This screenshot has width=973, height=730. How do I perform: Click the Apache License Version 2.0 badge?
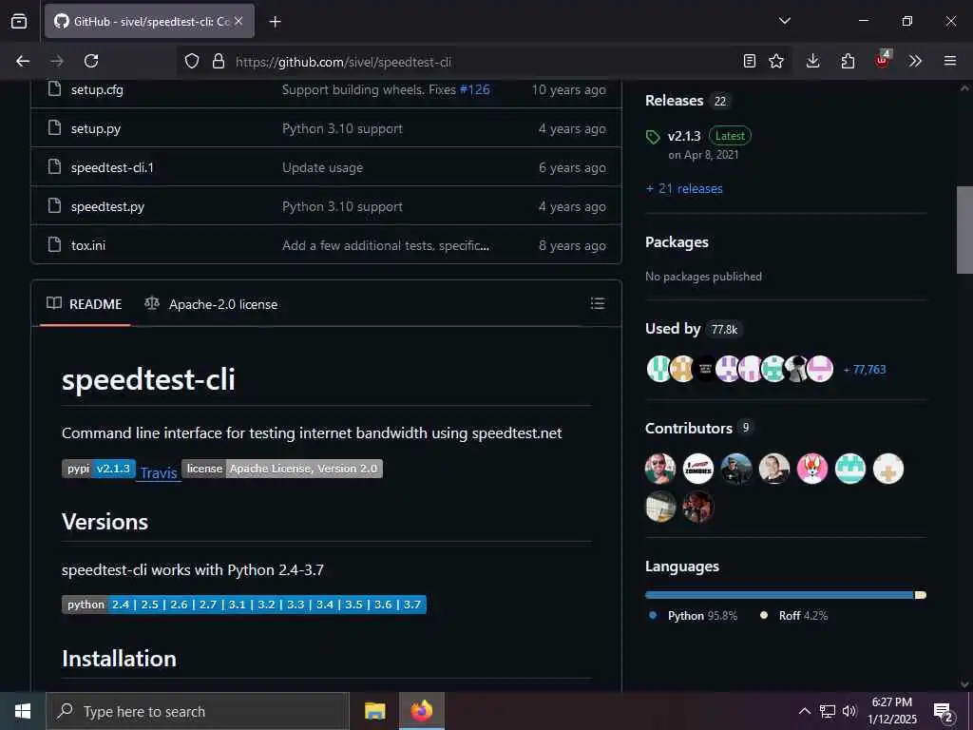(x=282, y=469)
